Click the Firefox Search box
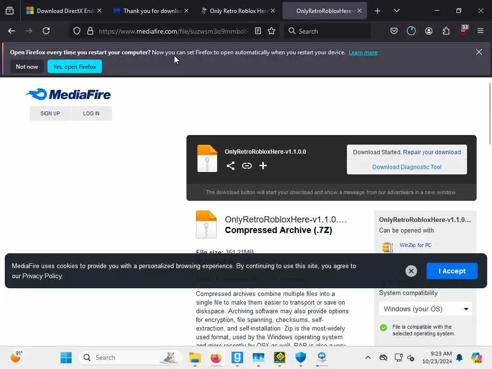 click(x=327, y=31)
